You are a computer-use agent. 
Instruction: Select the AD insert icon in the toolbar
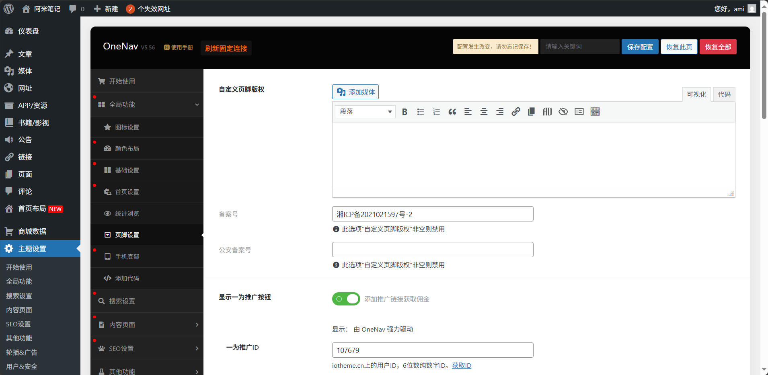pyautogui.click(x=547, y=112)
